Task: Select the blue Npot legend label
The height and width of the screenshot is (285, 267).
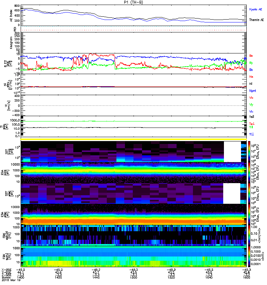Action: [x=253, y=91]
